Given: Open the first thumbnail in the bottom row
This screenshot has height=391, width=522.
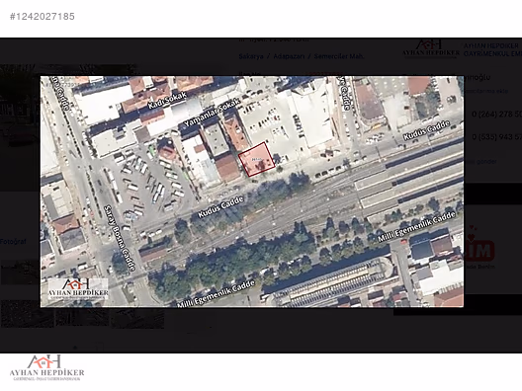Looking at the screenshot, I should [x=27, y=314].
